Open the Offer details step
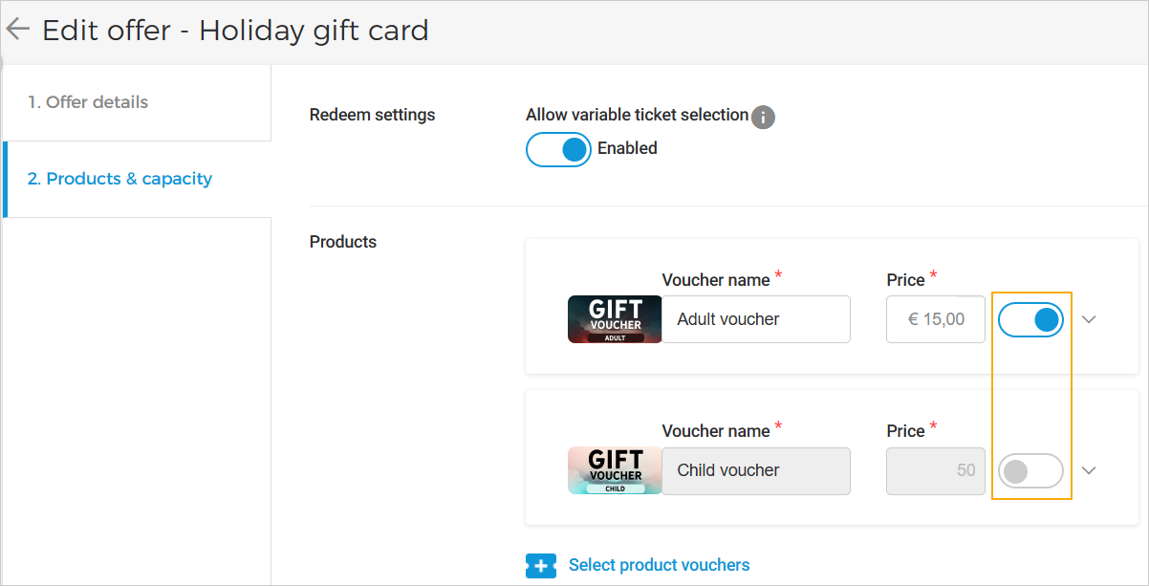This screenshot has height=586, width=1149. tap(88, 102)
